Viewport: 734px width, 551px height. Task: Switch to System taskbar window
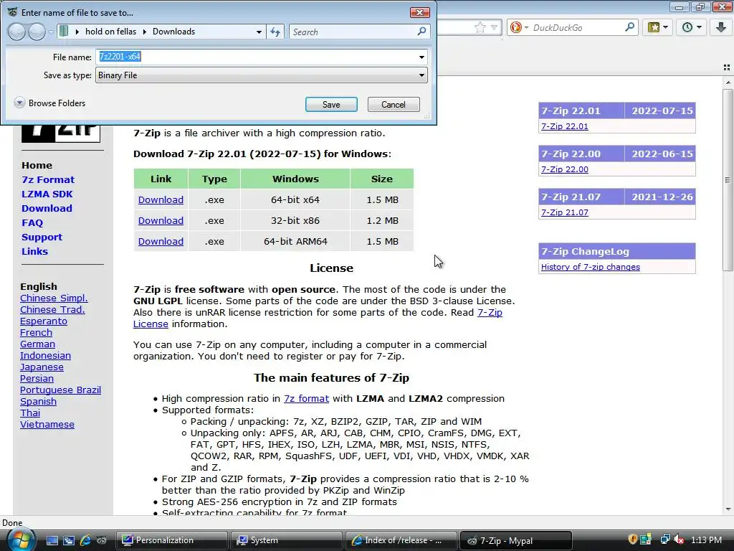287,540
